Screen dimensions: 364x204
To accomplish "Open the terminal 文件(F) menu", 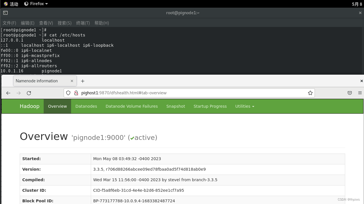I will pos(9,23).
